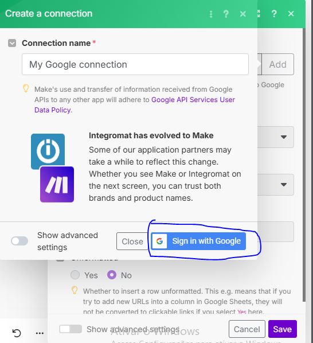Close the Create a connection dialog with X

click(x=243, y=14)
